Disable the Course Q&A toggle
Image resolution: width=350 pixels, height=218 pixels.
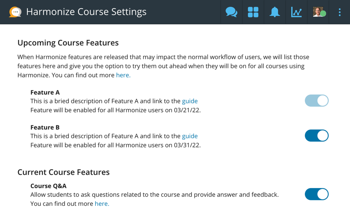(317, 194)
